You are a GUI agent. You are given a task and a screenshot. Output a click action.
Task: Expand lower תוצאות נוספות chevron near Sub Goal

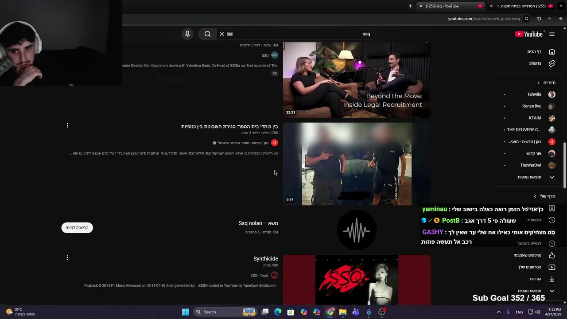(552, 291)
